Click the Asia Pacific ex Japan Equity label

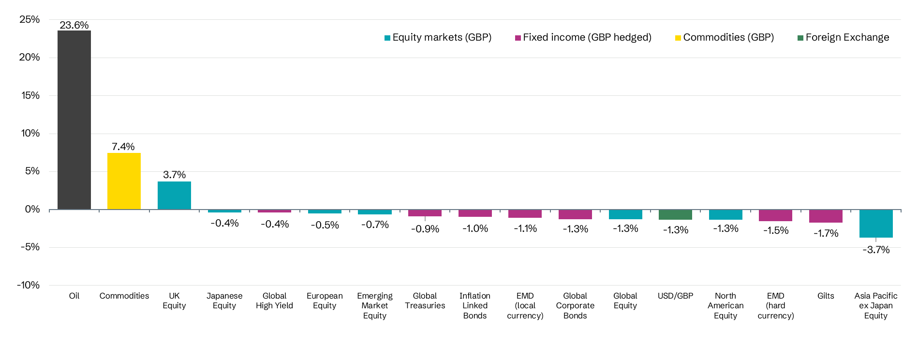876,305
